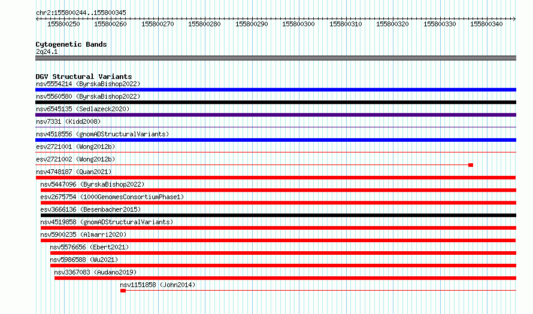Click the small red block of nsv1151858

[x=123, y=291]
